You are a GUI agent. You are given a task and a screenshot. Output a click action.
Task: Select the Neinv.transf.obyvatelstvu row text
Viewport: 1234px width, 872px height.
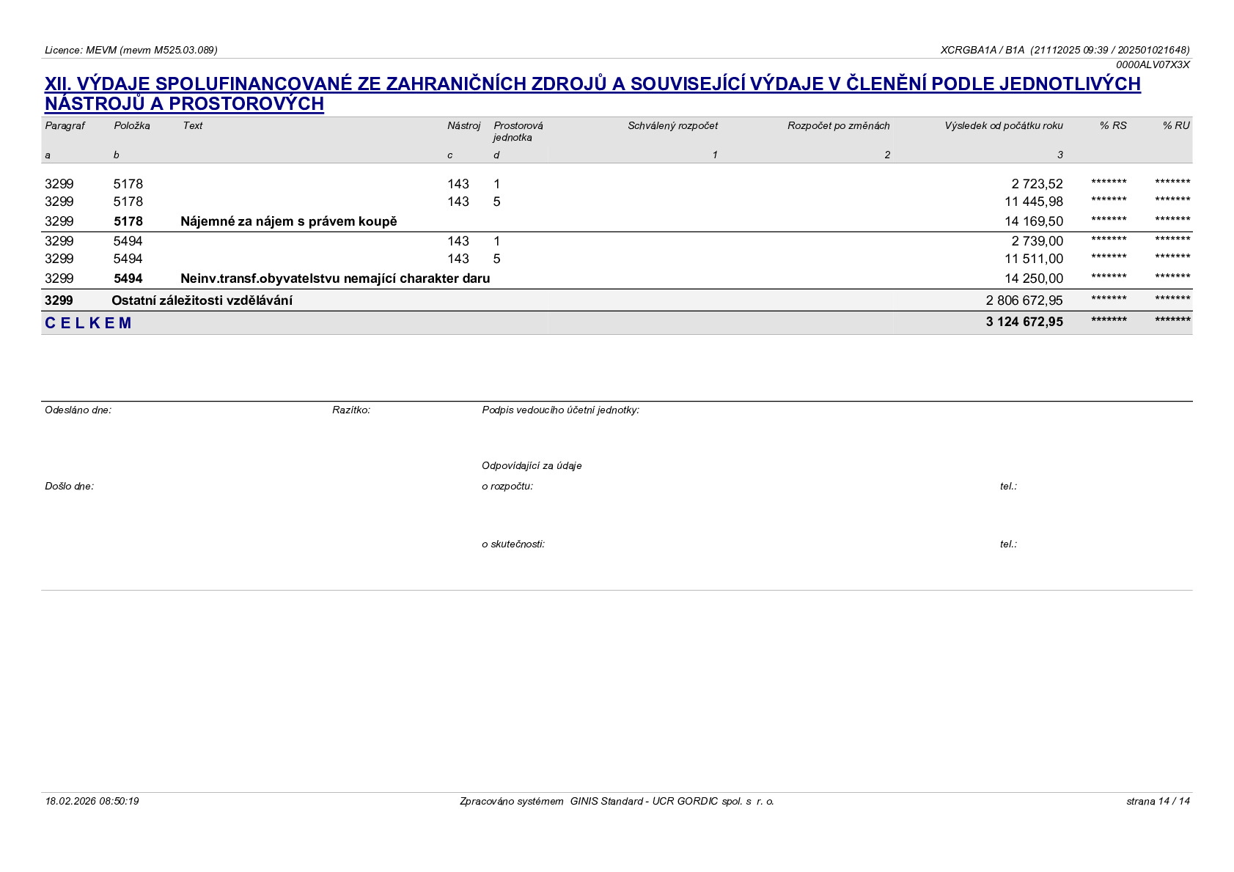pos(335,278)
